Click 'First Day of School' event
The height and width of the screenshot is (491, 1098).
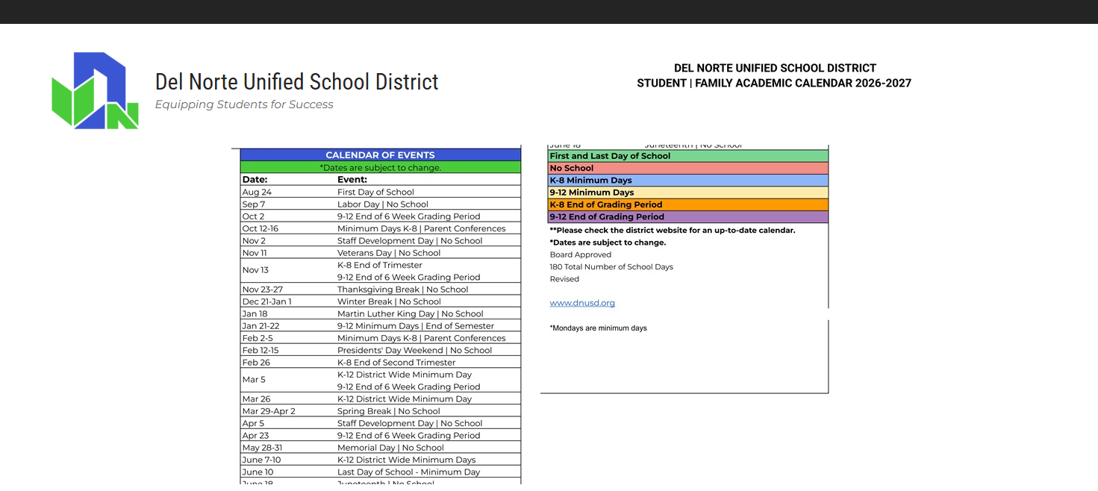[x=375, y=193]
